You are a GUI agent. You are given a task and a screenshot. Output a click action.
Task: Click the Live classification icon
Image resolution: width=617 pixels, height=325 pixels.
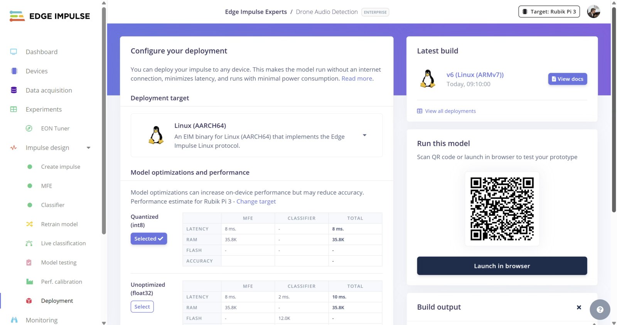click(x=29, y=243)
